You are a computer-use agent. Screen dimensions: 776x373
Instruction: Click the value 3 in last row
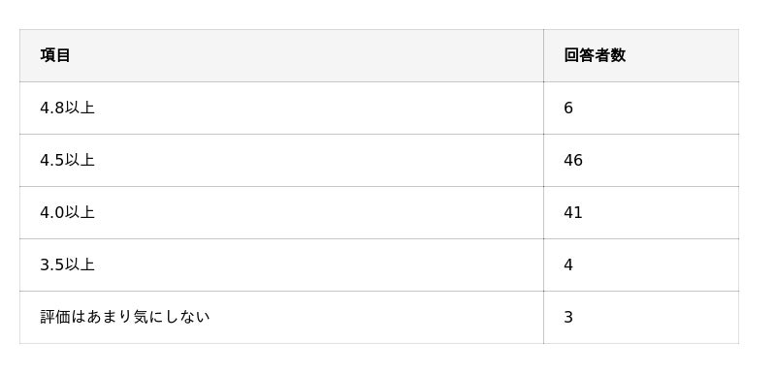point(567,317)
